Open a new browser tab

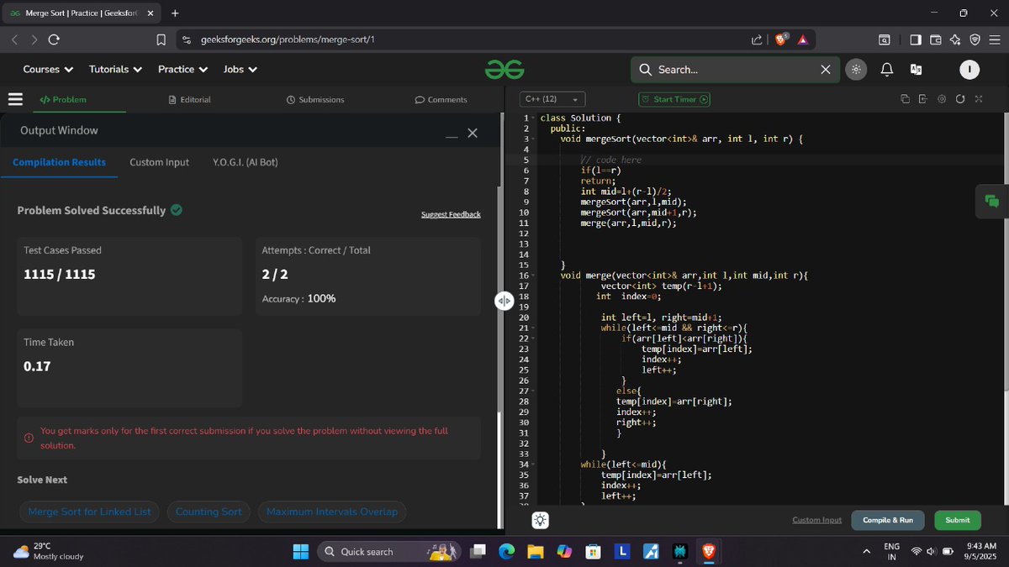pos(175,13)
